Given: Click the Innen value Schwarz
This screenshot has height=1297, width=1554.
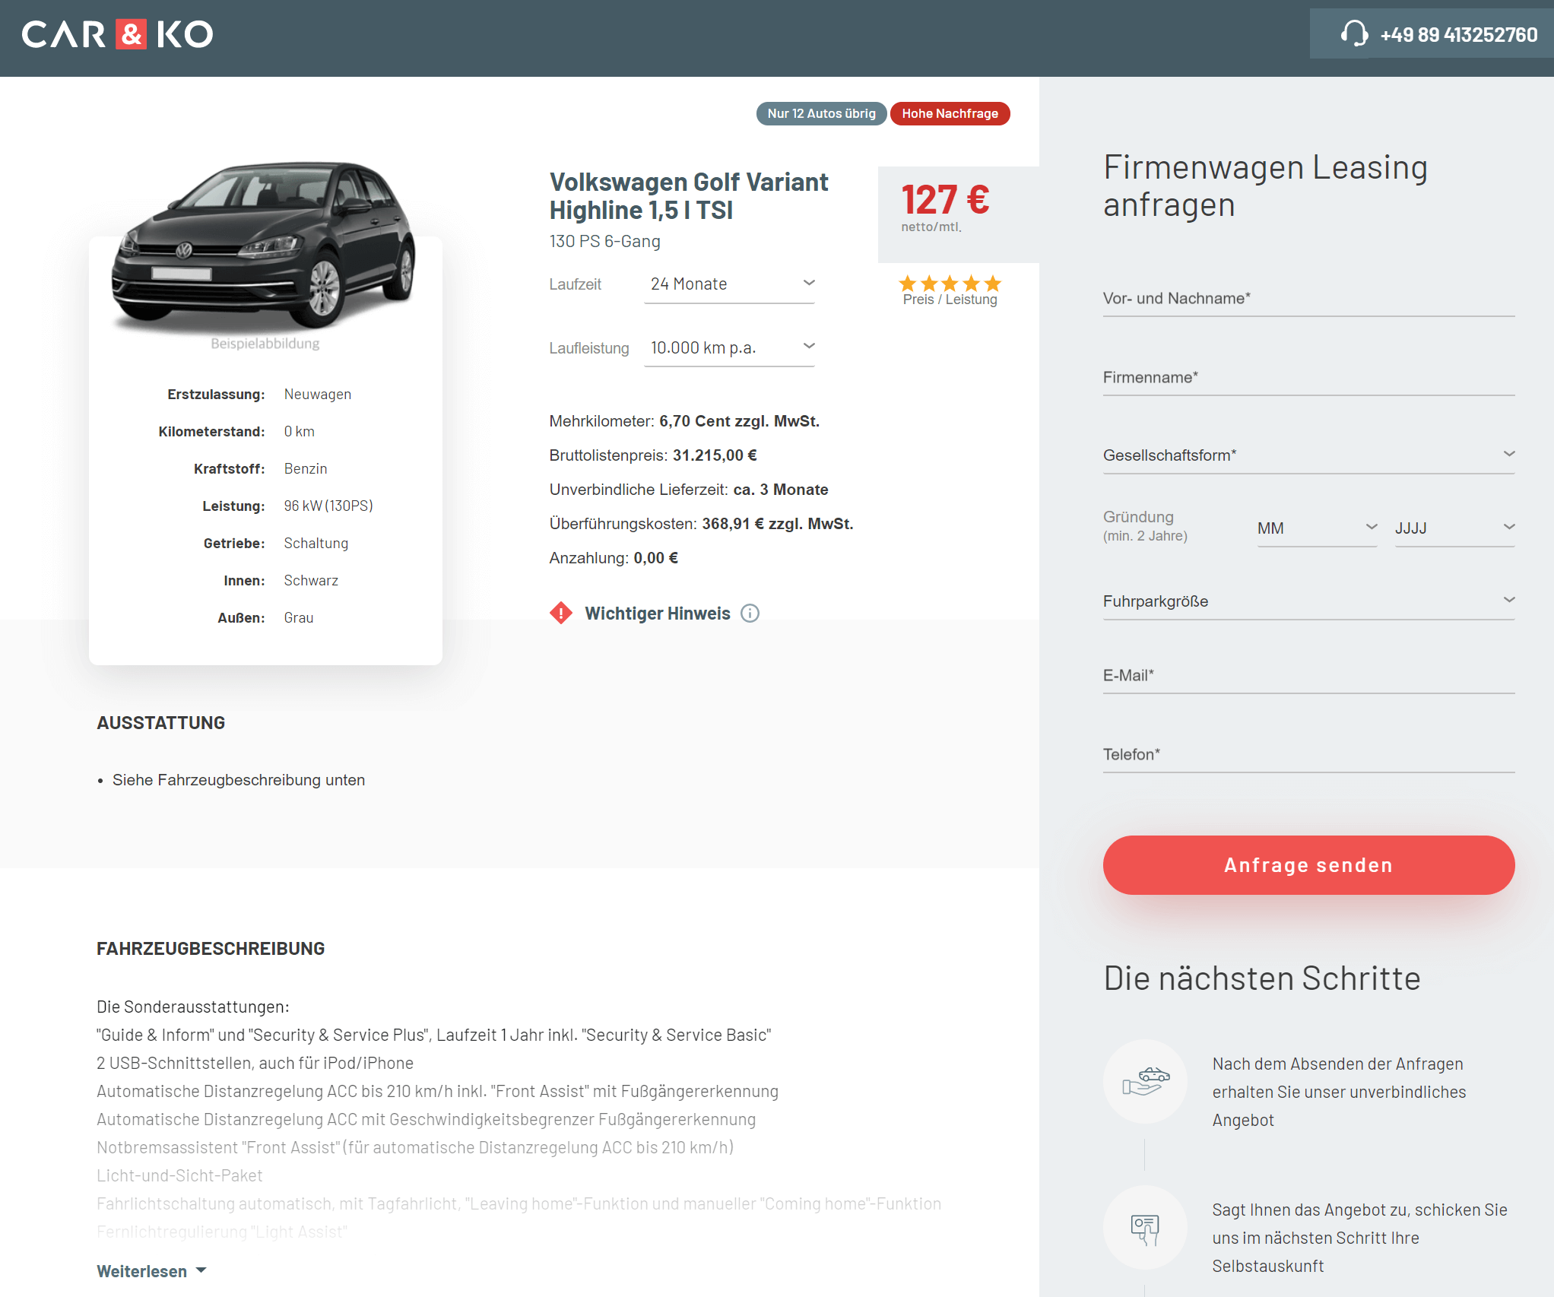Looking at the screenshot, I should tap(311, 581).
